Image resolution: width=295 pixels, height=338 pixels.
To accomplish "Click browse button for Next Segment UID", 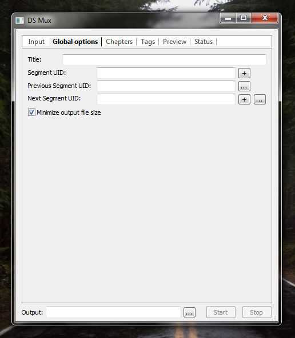I will [260, 99].
